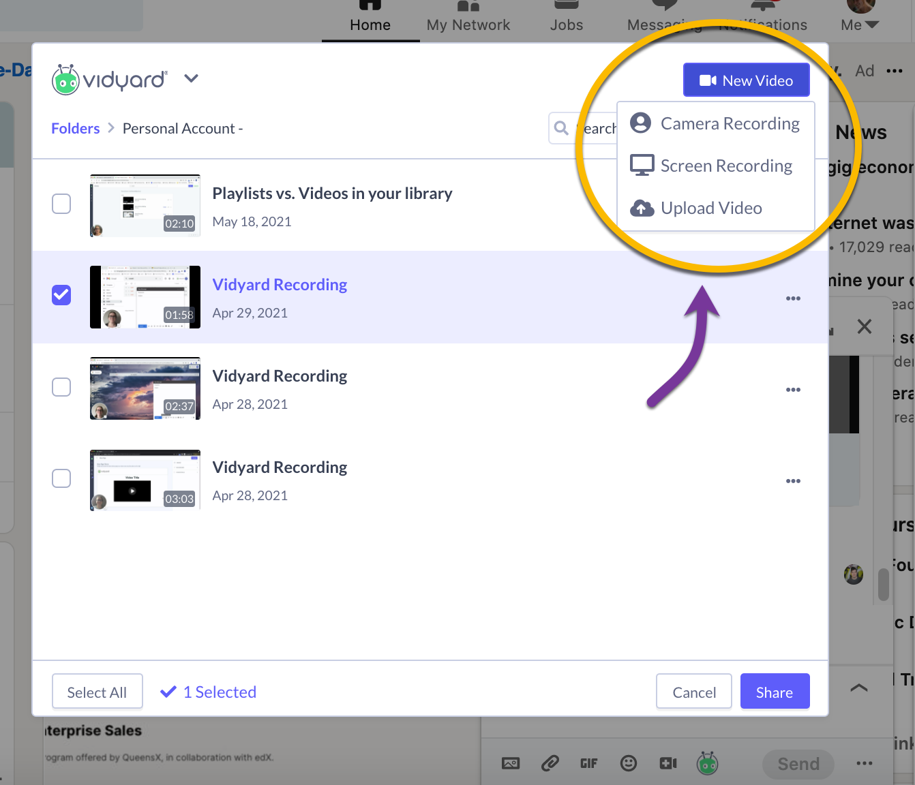Open more options for 03:03 recording

793,481
